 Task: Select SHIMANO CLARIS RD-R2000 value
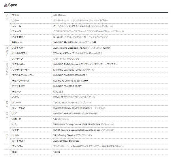coord(74,70)
